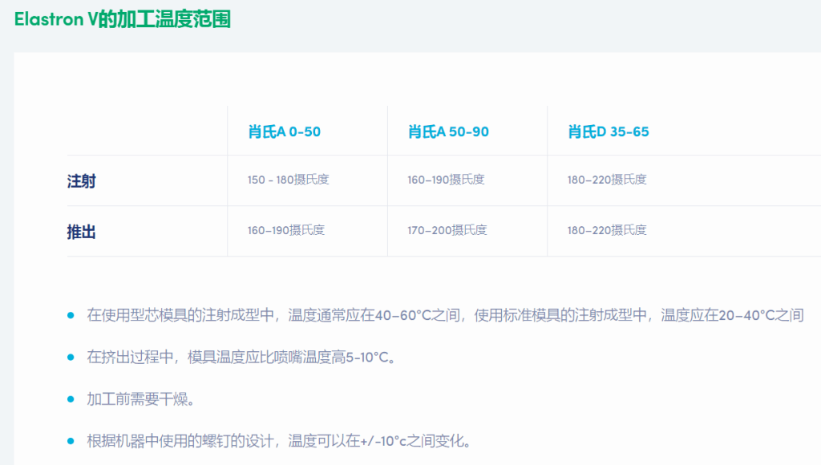
Task: Click 注射 row's "160–190摄氏度" cell
Action: point(446,180)
